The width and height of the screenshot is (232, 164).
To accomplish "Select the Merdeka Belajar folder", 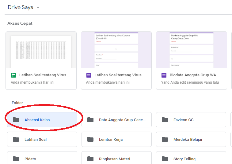I will (x=191, y=139).
